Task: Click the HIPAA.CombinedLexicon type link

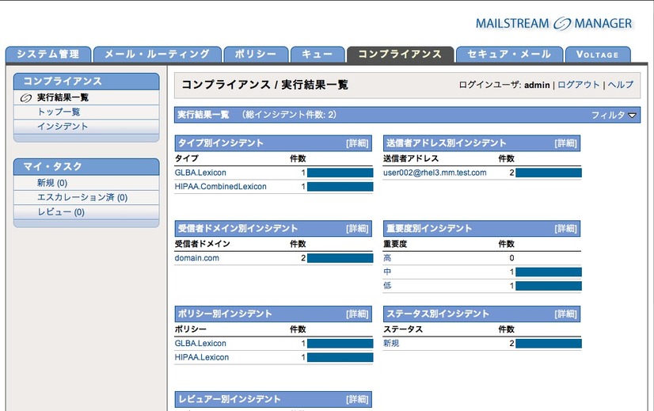Action: pyautogui.click(x=220, y=187)
